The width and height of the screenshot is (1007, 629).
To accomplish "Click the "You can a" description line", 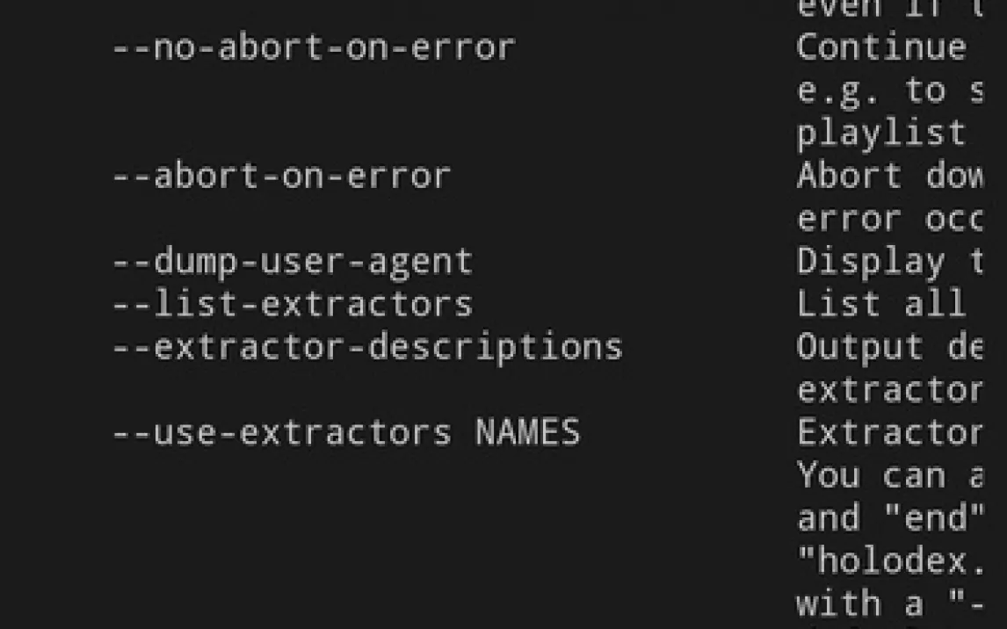I will [x=888, y=475].
